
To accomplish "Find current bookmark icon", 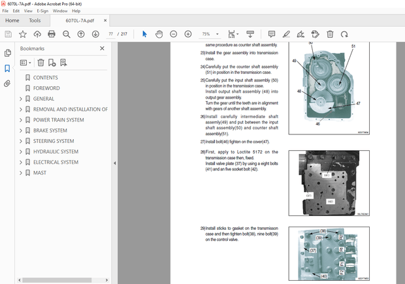I will (63, 63).
